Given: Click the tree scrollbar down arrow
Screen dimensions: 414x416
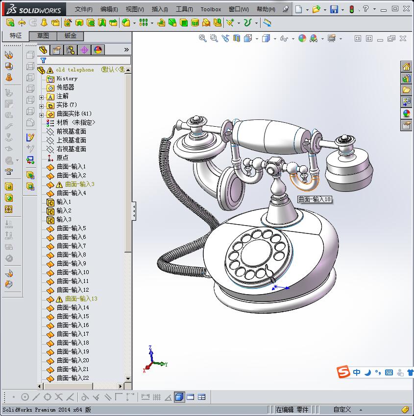Looking at the screenshot, I should point(128,379).
